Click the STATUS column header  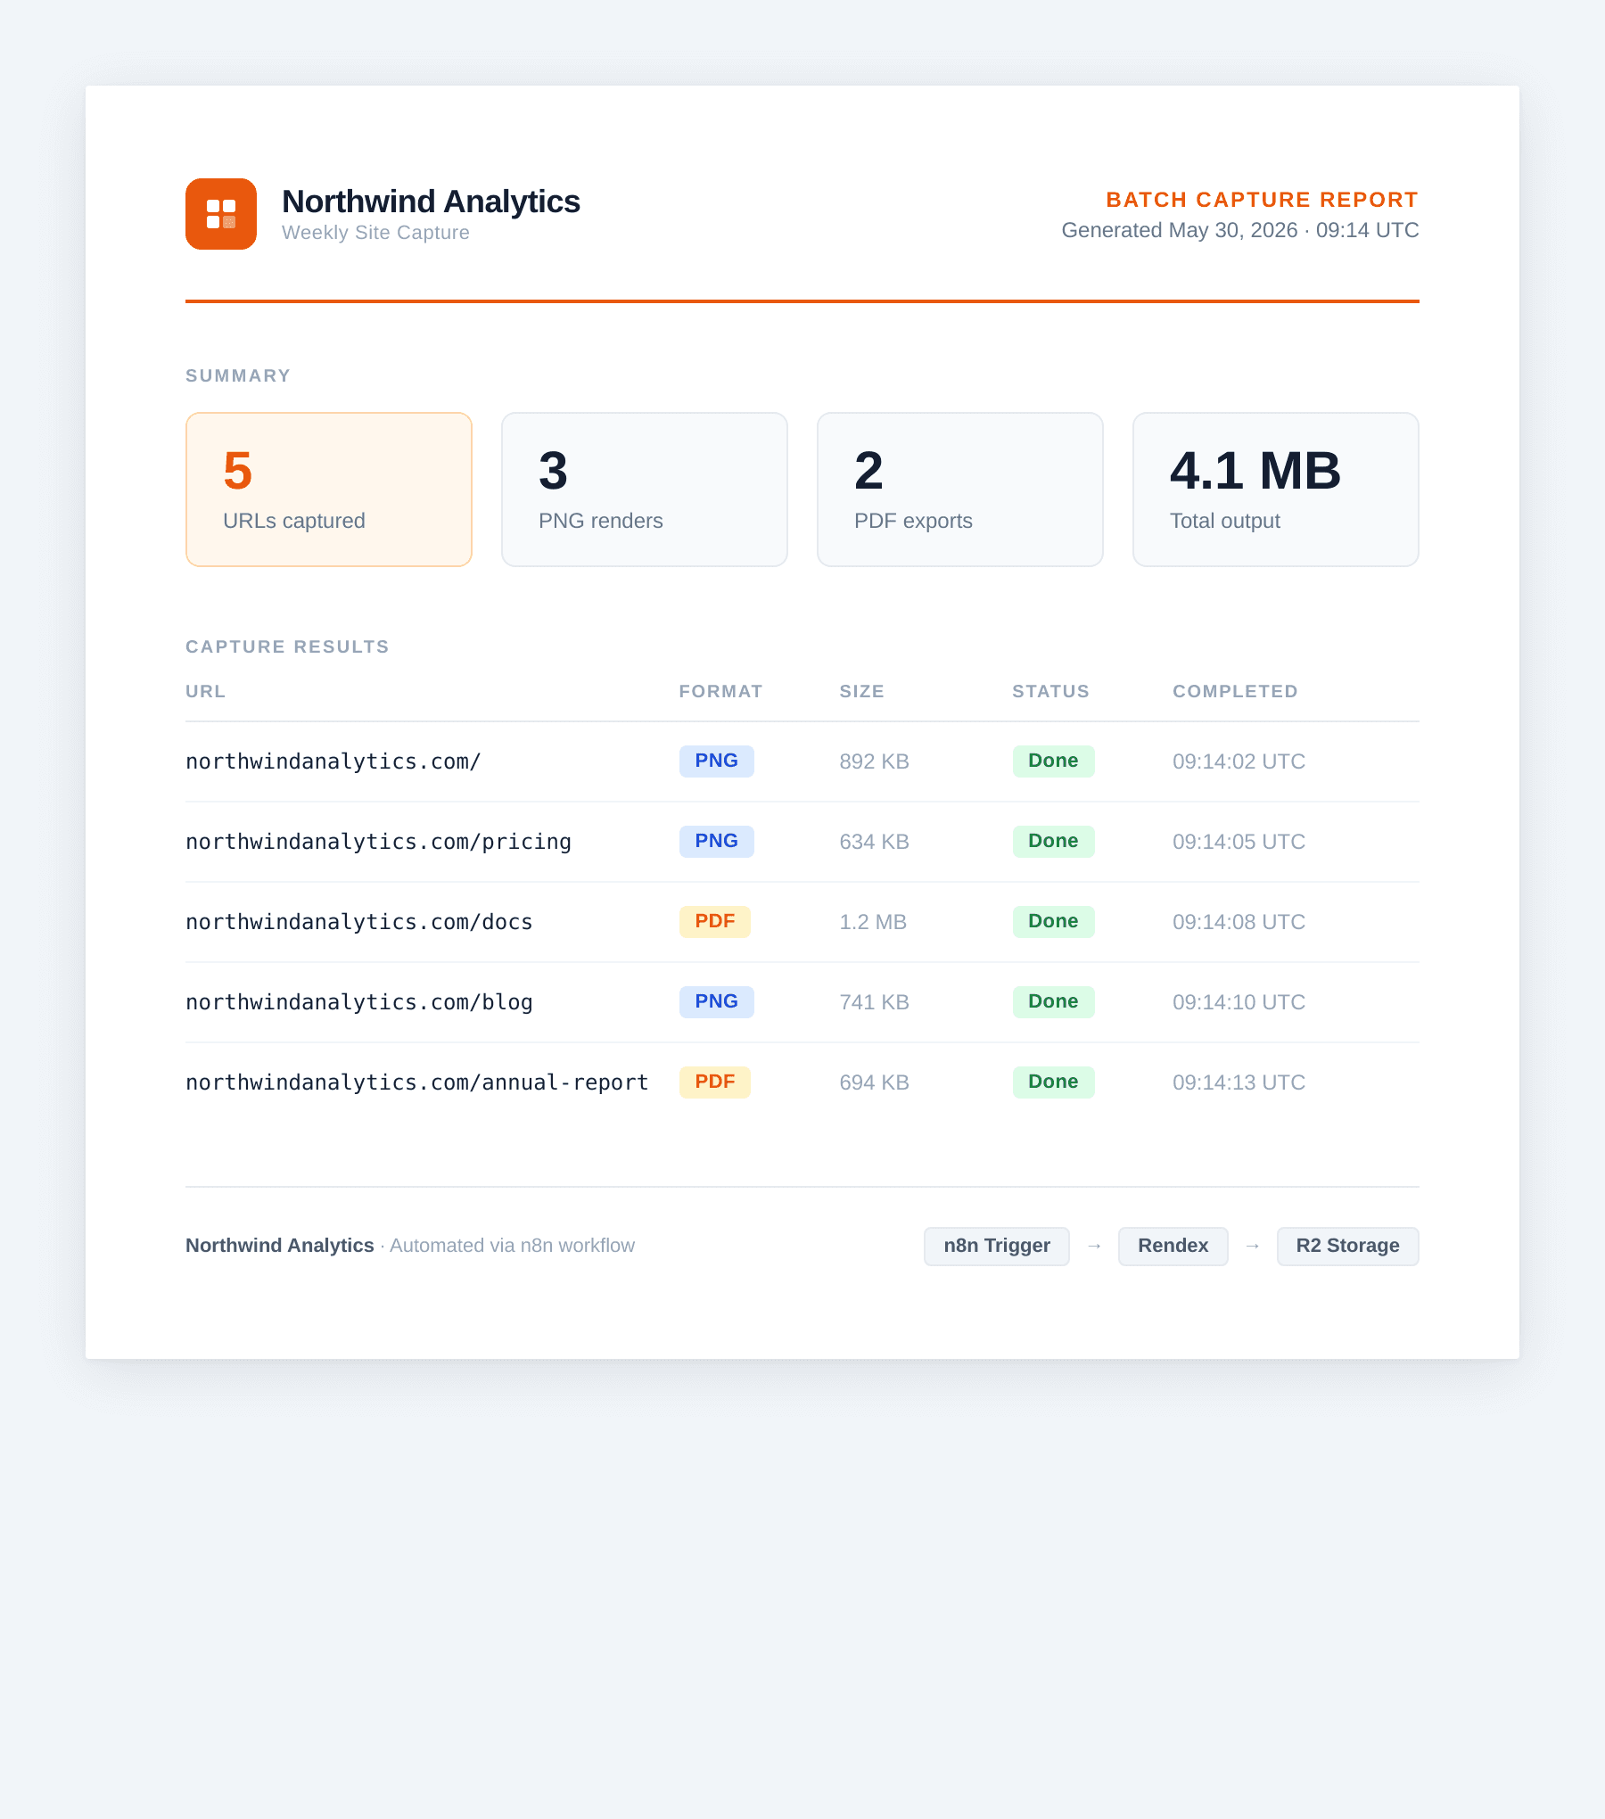[1050, 691]
